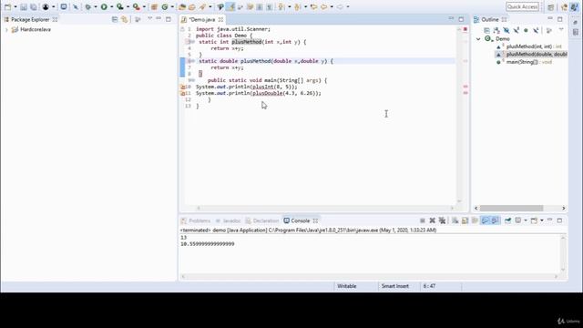Select plusMethod(double, double) in Outline
This screenshot has width=583, height=328.
pyautogui.click(x=532, y=55)
